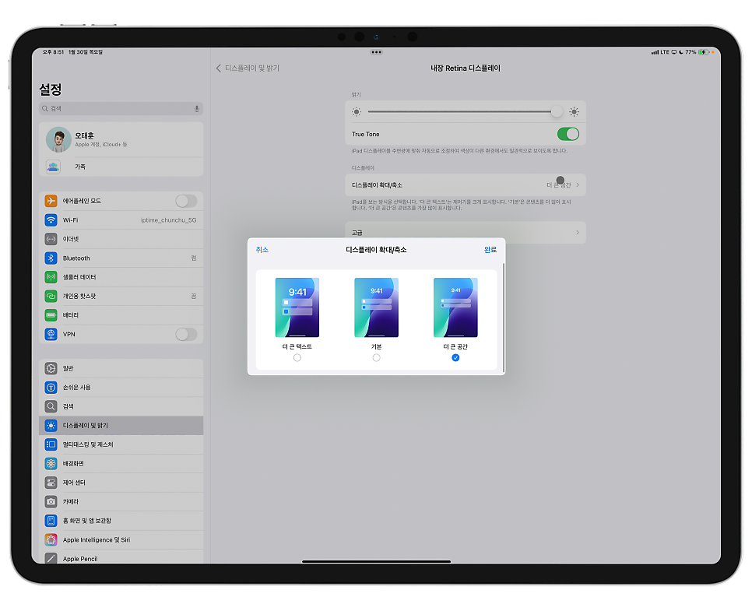Viewport: 752px width, 611px height.
Task: Click the brightness slider knob
Action: (557, 112)
